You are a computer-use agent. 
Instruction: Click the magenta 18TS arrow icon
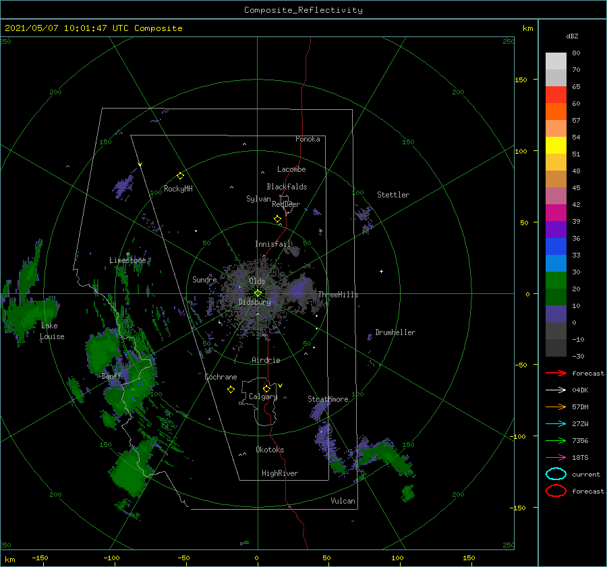coord(556,458)
